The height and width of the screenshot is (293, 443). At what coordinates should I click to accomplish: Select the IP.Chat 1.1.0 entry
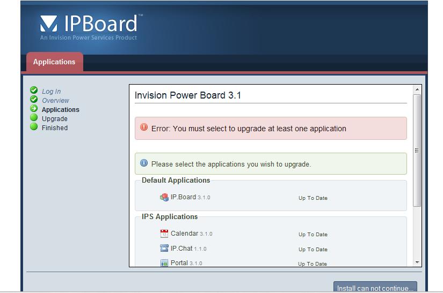pos(188,249)
